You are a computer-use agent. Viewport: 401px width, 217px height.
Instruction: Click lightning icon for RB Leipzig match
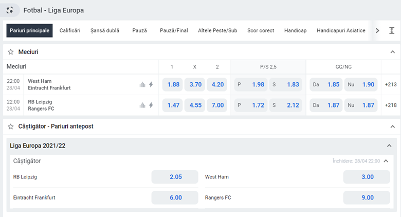tap(151, 105)
